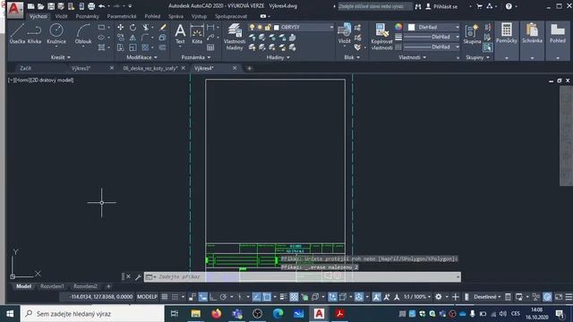573x322 pixels.
Task: Click the Mirror tool icon
Action: (x=133, y=38)
